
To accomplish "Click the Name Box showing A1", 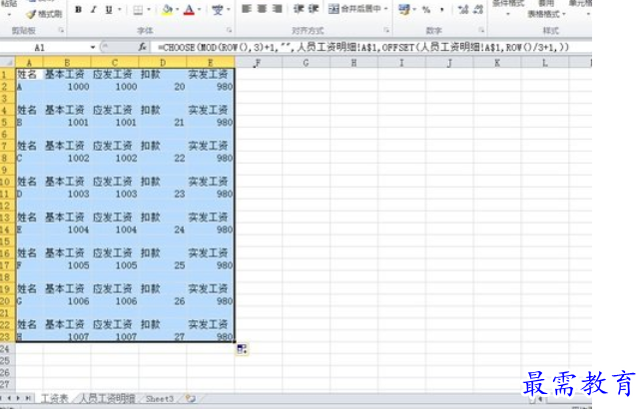I will [x=44, y=48].
